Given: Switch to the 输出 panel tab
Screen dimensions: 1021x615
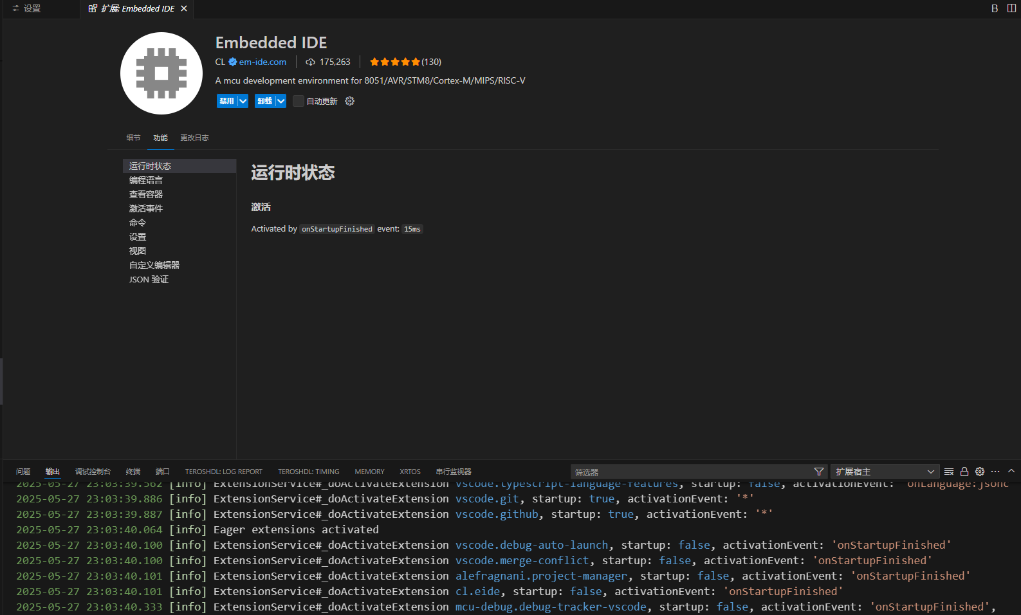Looking at the screenshot, I should tap(53, 472).
